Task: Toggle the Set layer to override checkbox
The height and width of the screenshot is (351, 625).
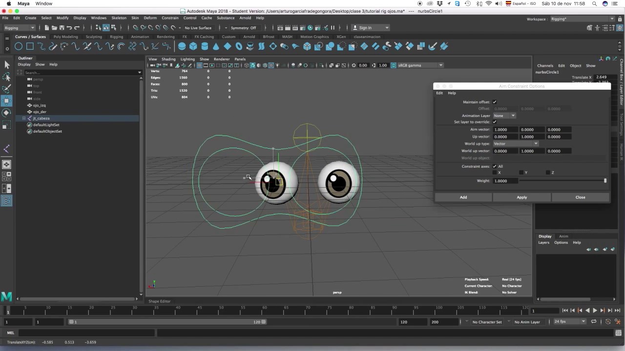Action: 495,122
